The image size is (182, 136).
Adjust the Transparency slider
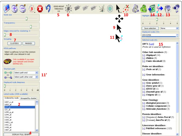click(31, 27)
